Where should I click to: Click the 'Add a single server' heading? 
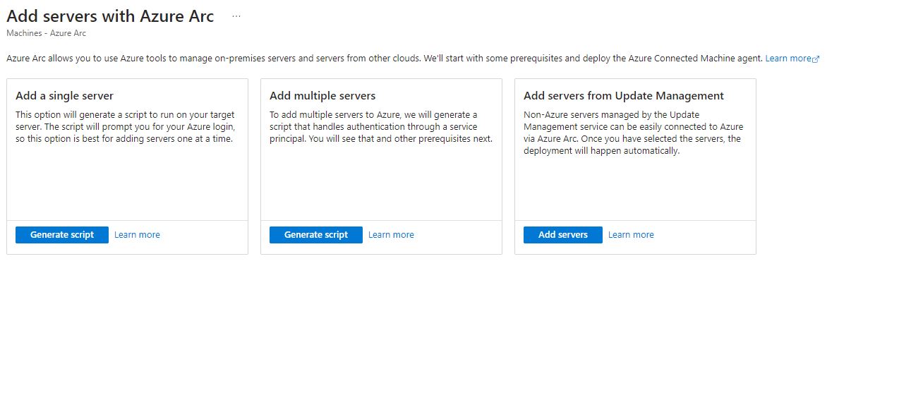coord(64,96)
